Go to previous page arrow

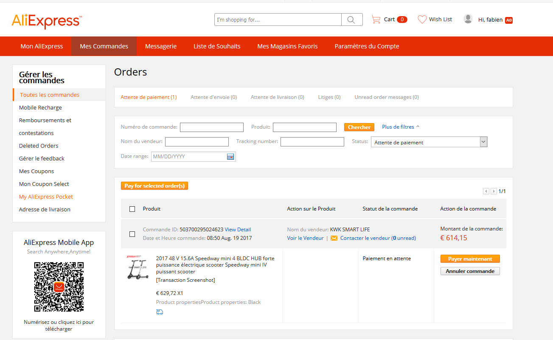(x=486, y=191)
